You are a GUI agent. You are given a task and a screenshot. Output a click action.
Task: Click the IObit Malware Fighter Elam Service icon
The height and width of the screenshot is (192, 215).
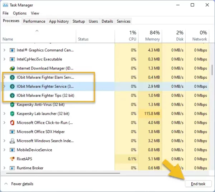point(12,77)
